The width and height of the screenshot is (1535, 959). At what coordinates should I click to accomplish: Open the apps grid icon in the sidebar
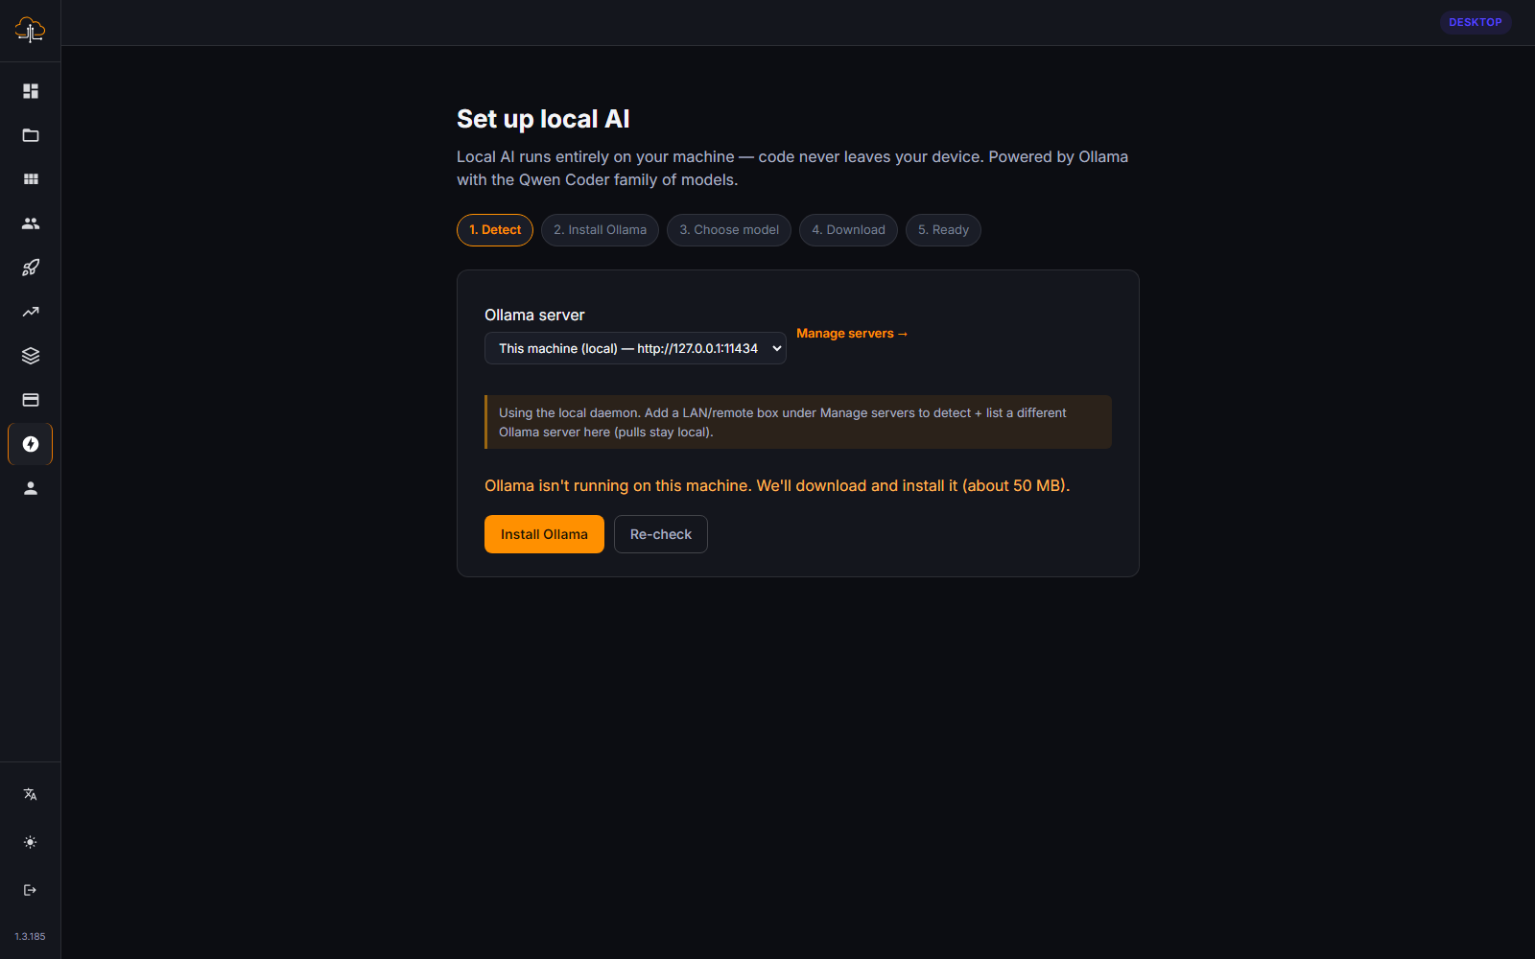point(31,179)
